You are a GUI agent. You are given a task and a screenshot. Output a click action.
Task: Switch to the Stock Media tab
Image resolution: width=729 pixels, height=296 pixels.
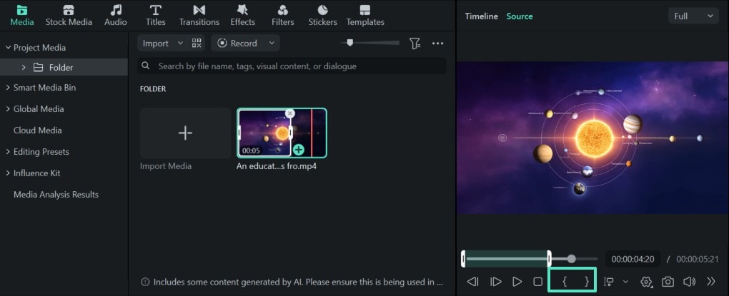[x=69, y=15]
